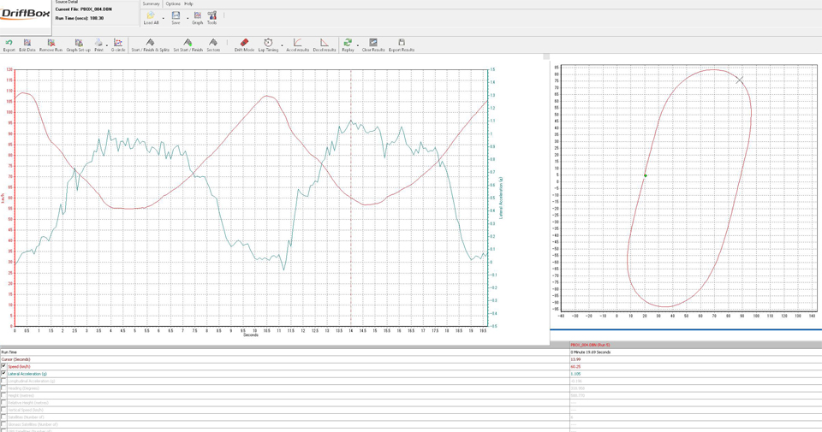Click the Export Results button
822x432 pixels.
pos(401,44)
